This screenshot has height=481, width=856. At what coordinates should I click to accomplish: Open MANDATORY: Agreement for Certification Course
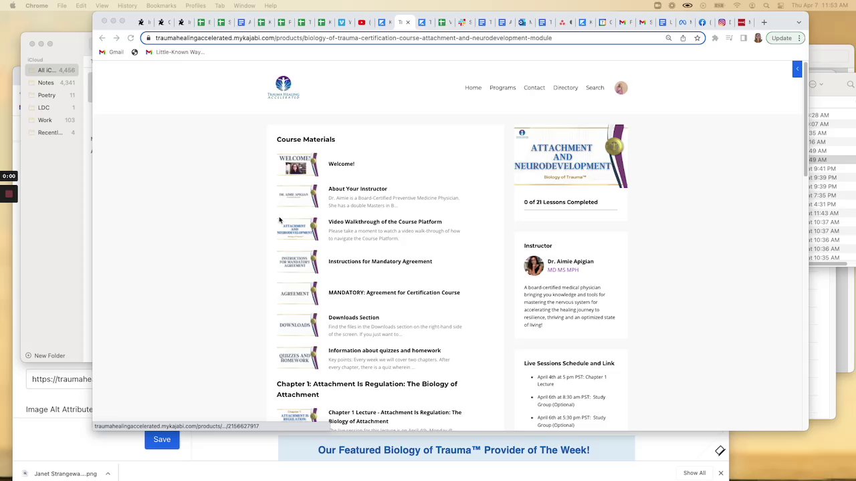point(394,292)
